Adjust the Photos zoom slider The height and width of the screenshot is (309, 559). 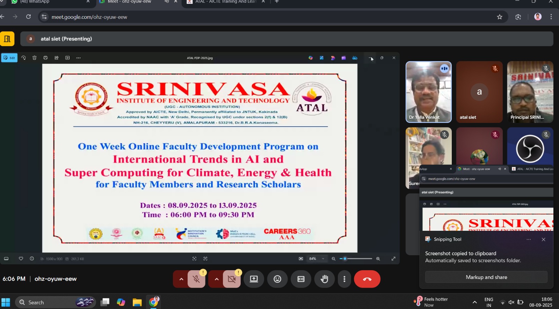tap(356, 259)
